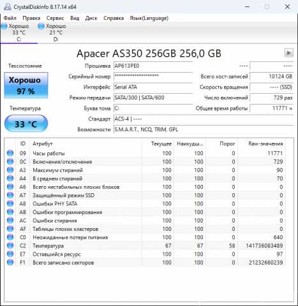Click status icon of Таблицы плохих кластеров
Viewport: 298px width, 306px height.
pos(10,229)
